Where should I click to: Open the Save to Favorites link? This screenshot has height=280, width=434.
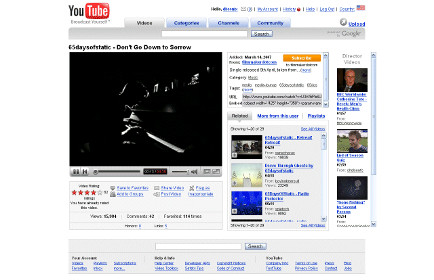pyautogui.click(x=133, y=188)
